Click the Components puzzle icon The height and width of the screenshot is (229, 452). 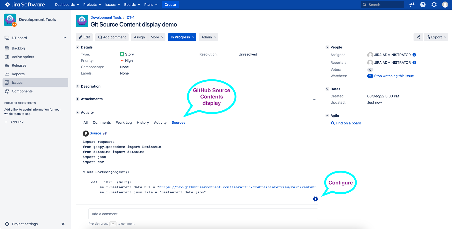pyautogui.click(x=7, y=91)
